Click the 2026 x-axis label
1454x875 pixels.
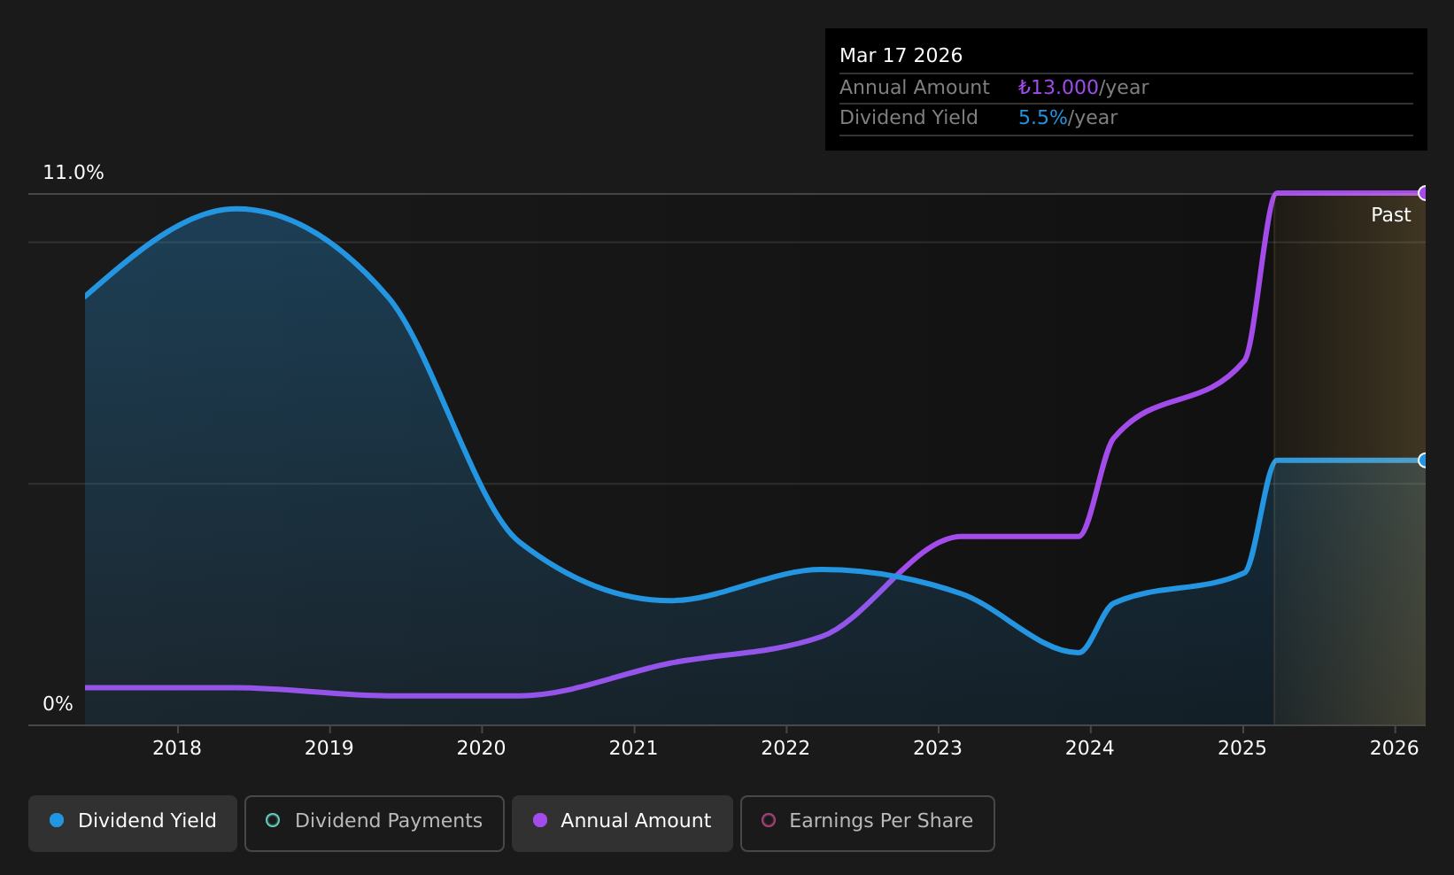[1395, 748]
